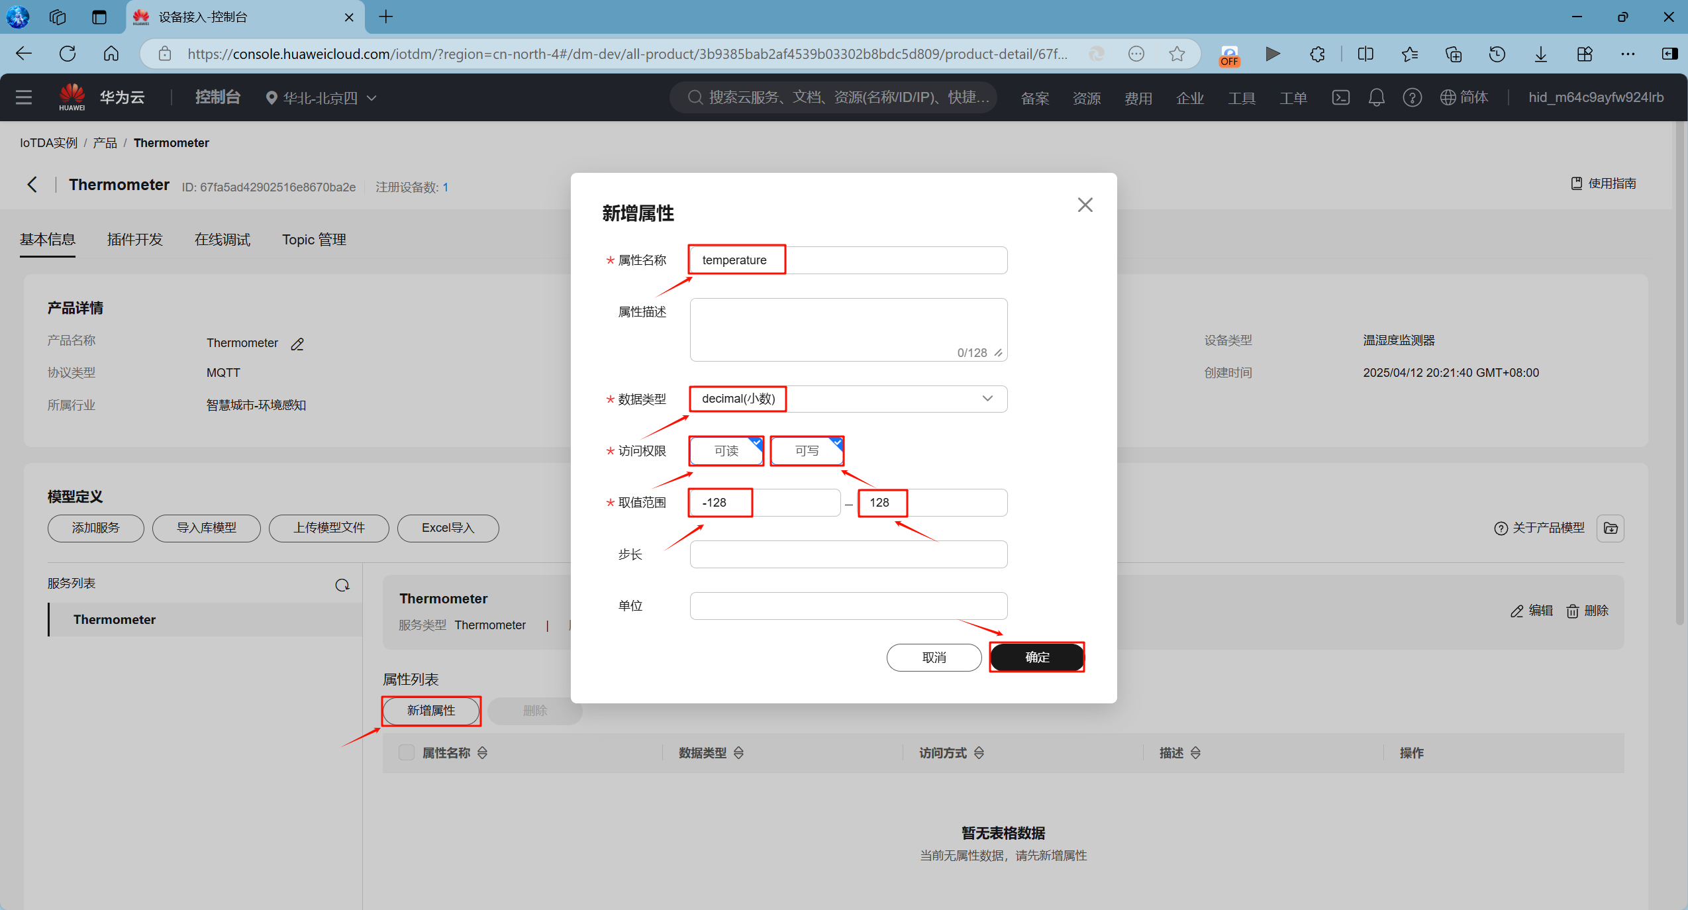
Task: Switch to the Topic 管理 tab
Action: click(313, 239)
